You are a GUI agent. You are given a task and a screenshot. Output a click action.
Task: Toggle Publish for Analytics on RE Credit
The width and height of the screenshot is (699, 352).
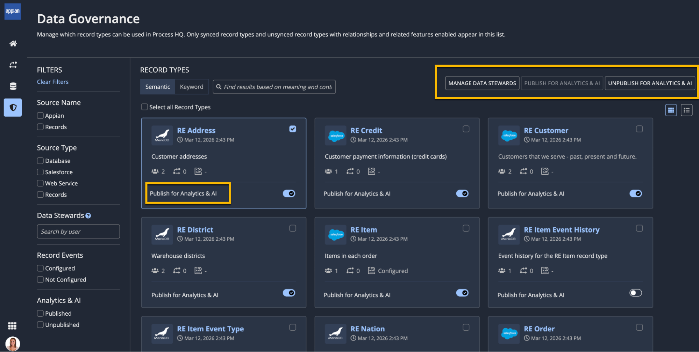(x=462, y=193)
